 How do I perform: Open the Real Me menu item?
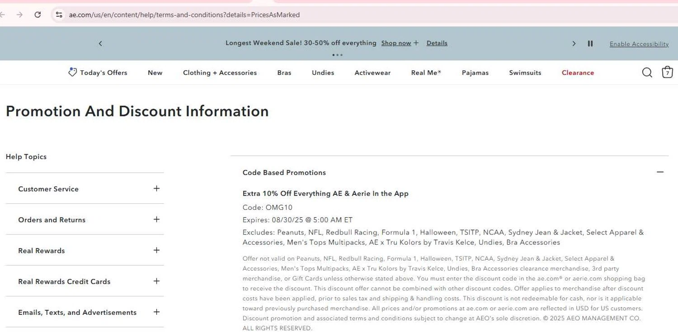(426, 73)
